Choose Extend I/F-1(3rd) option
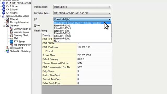The width and height of the screenshot is (167, 94). 82,31
